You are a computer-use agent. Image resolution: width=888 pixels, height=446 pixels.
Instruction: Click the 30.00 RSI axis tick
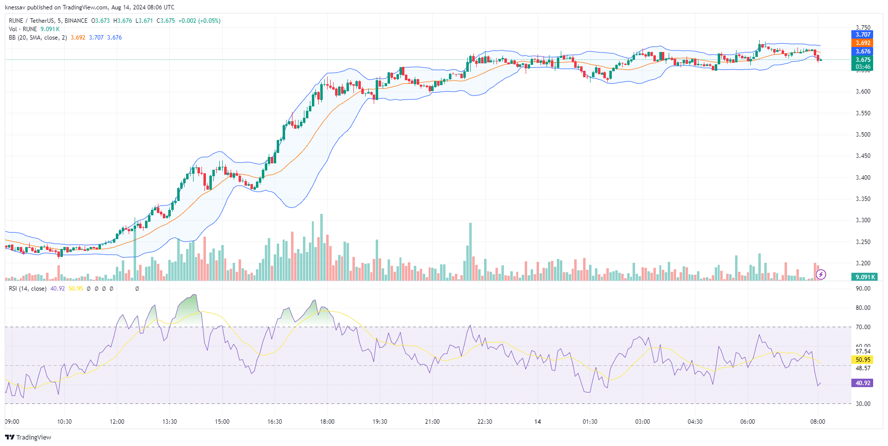coord(863,404)
